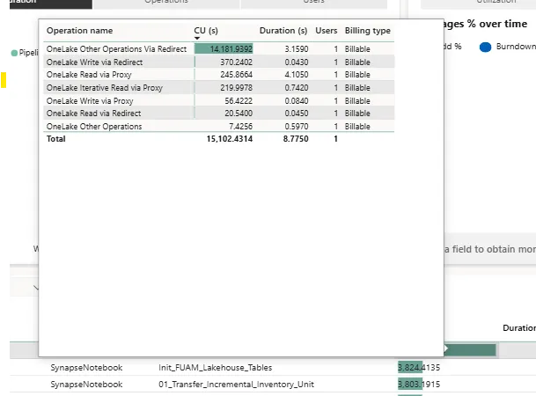The height and width of the screenshot is (396, 536).
Task: Click the total duration 8.7750
Action: [x=296, y=139]
